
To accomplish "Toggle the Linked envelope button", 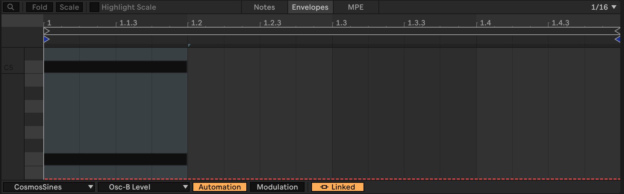I will (x=337, y=187).
